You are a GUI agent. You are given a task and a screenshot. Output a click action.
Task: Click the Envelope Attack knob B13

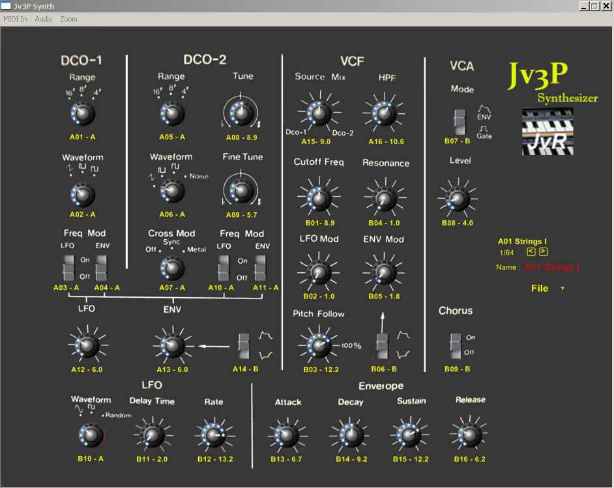point(287,435)
